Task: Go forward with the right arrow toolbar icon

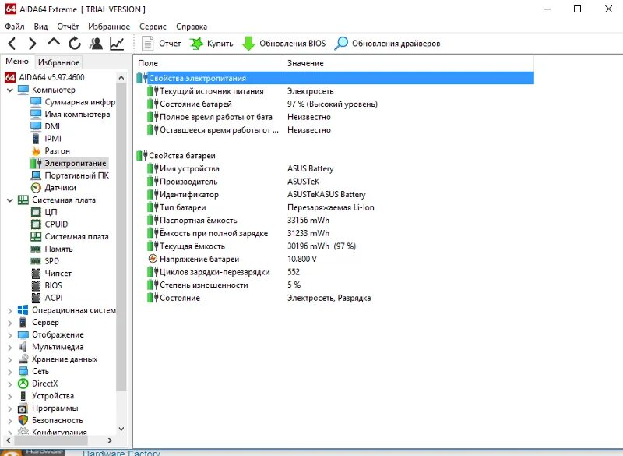Action: [33, 44]
